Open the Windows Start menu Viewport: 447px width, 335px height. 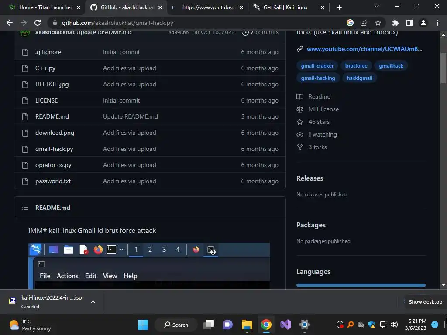coord(143,325)
